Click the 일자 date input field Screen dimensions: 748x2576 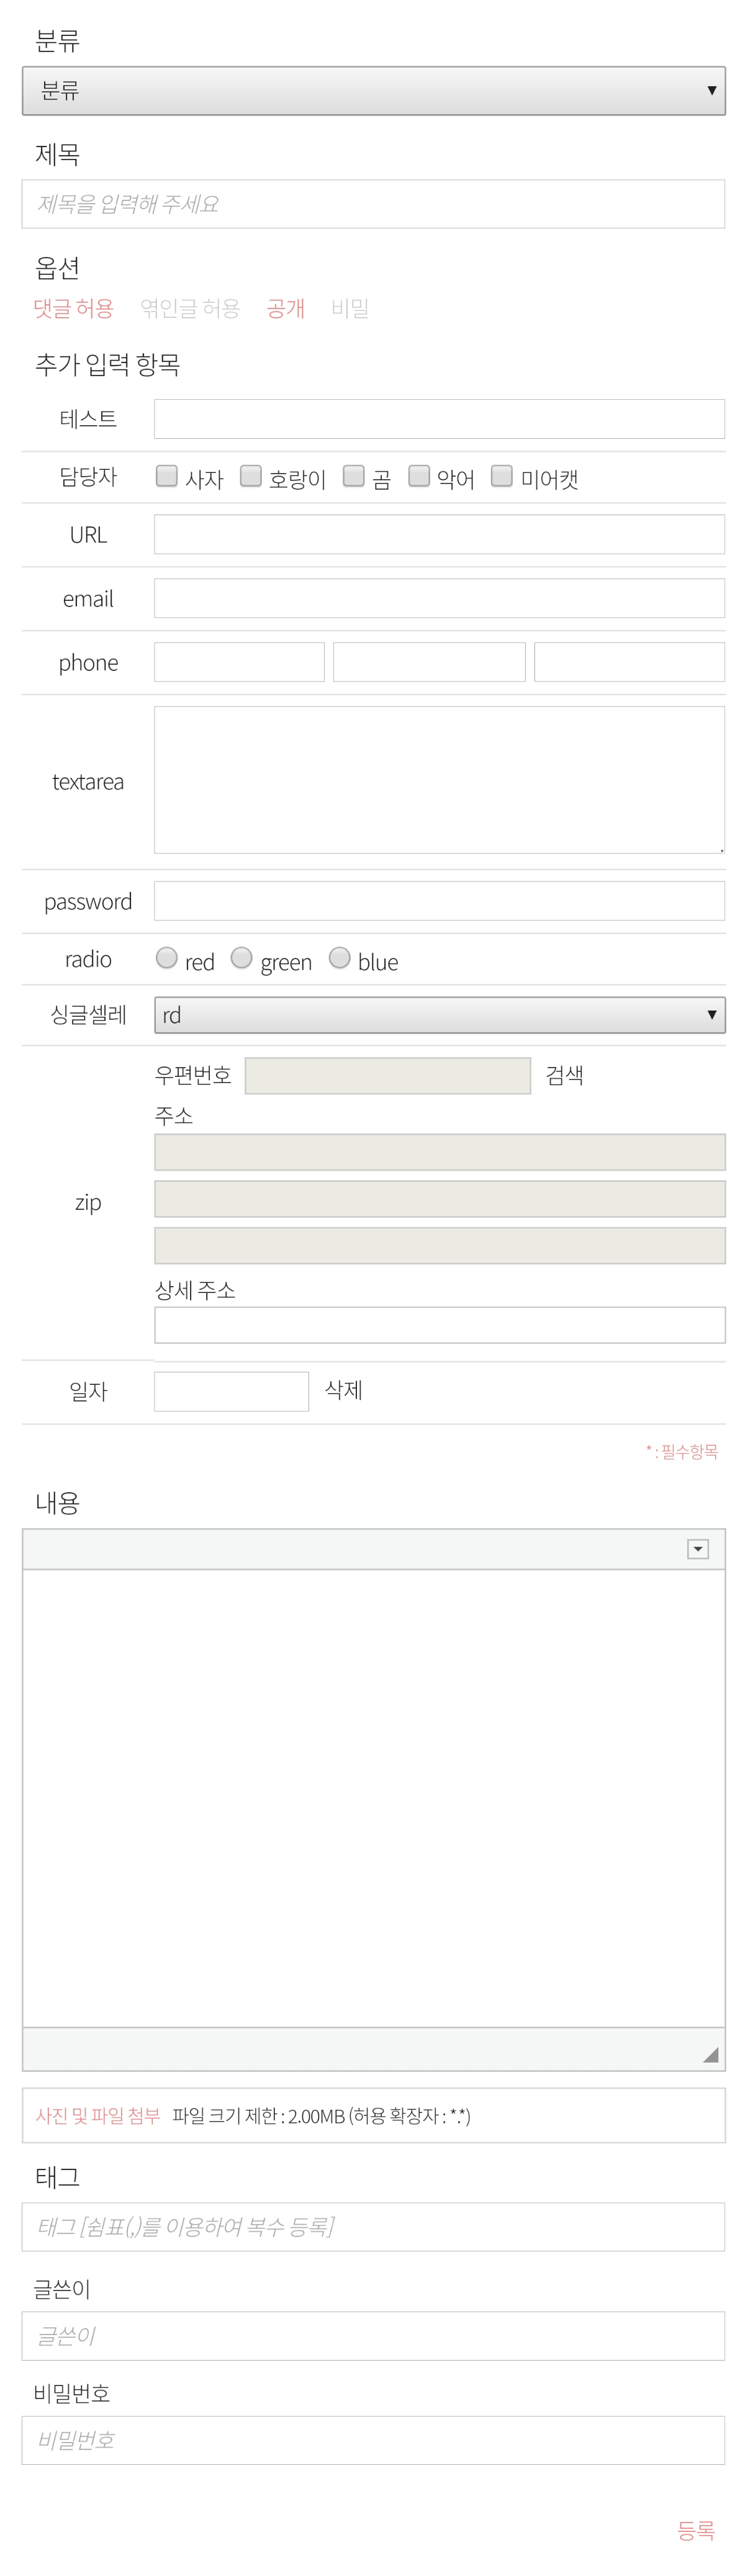click(x=231, y=1391)
